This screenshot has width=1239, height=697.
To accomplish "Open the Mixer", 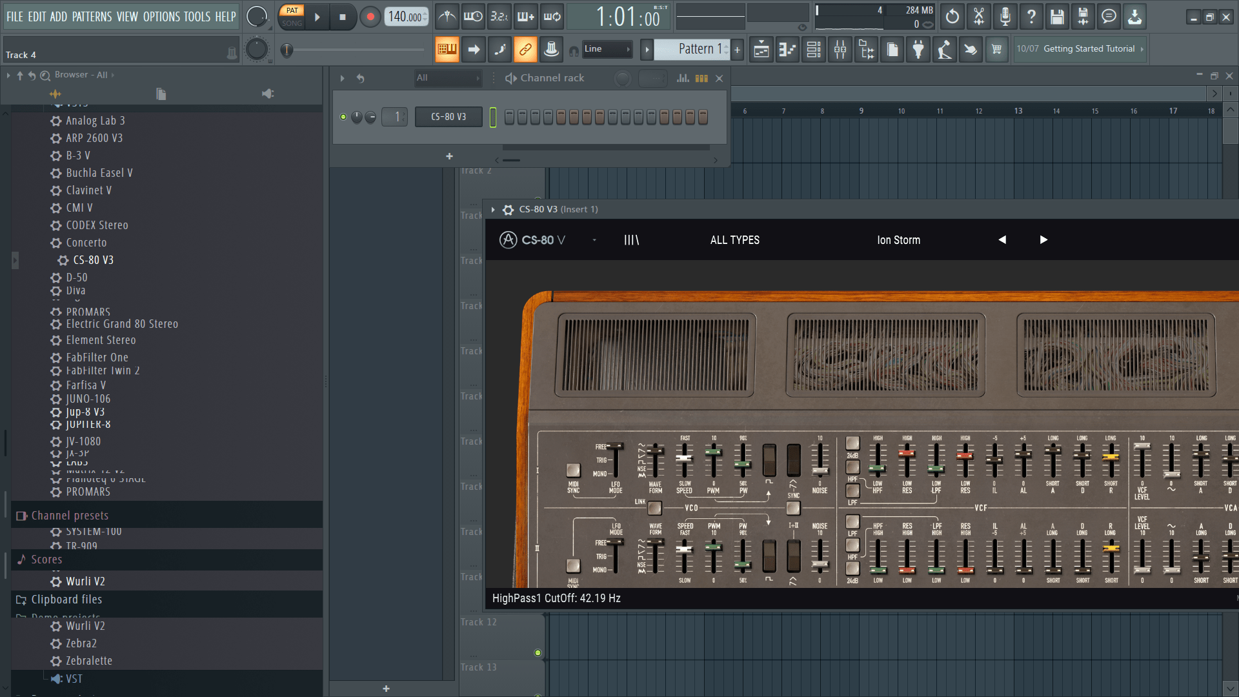I will pos(840,49).
